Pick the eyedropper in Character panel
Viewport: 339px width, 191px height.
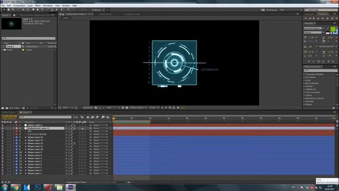click(x=327, y=28)
